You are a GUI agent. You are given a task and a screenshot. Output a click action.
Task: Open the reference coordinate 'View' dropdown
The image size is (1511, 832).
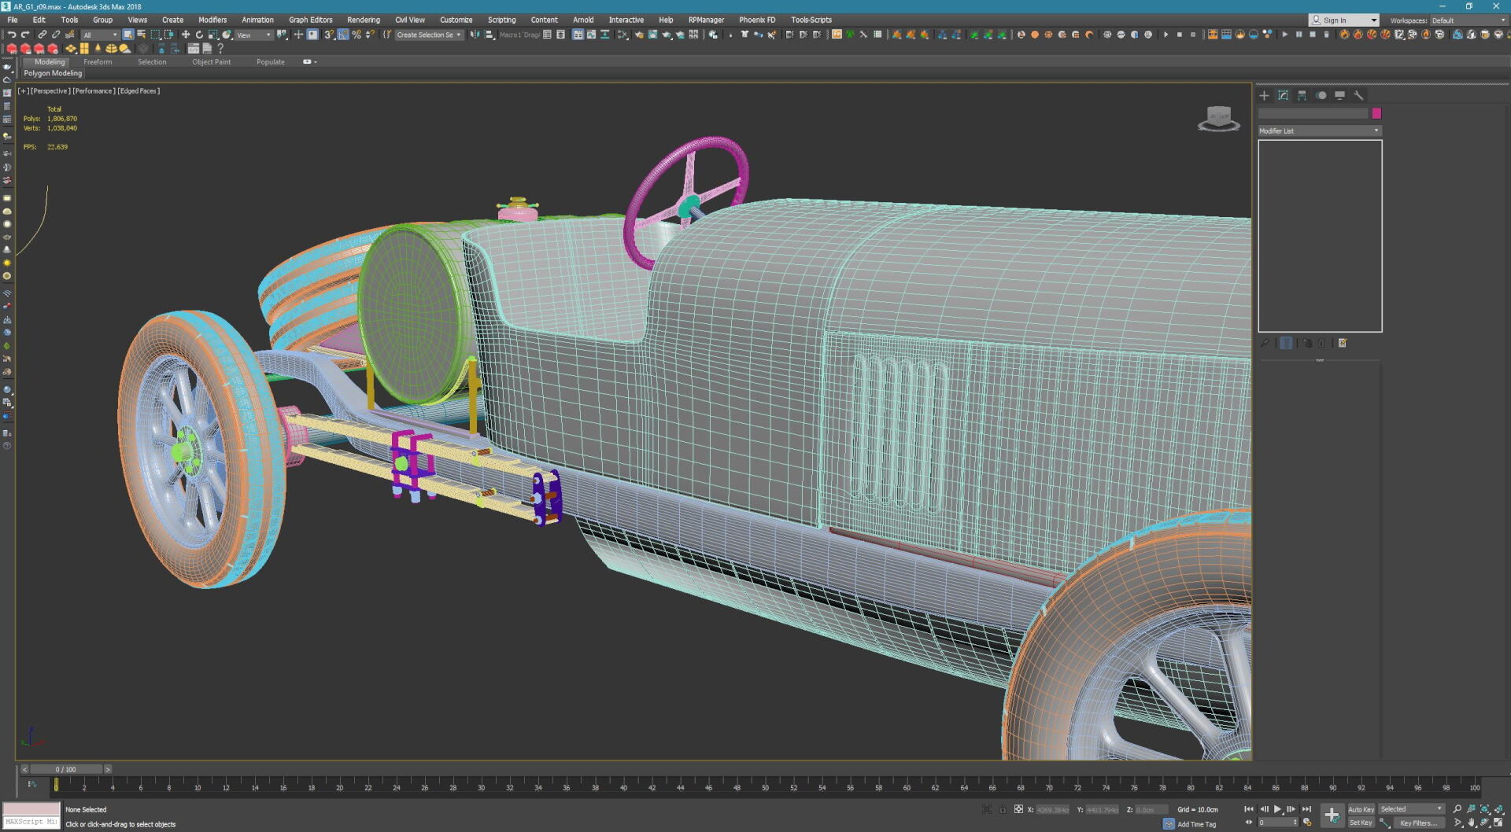click(253, 35)
